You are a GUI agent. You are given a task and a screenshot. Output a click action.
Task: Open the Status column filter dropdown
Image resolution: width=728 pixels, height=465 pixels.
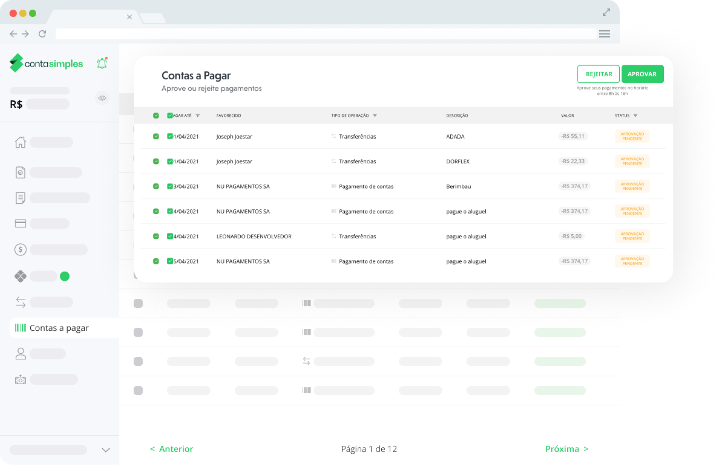click(635, 115)
